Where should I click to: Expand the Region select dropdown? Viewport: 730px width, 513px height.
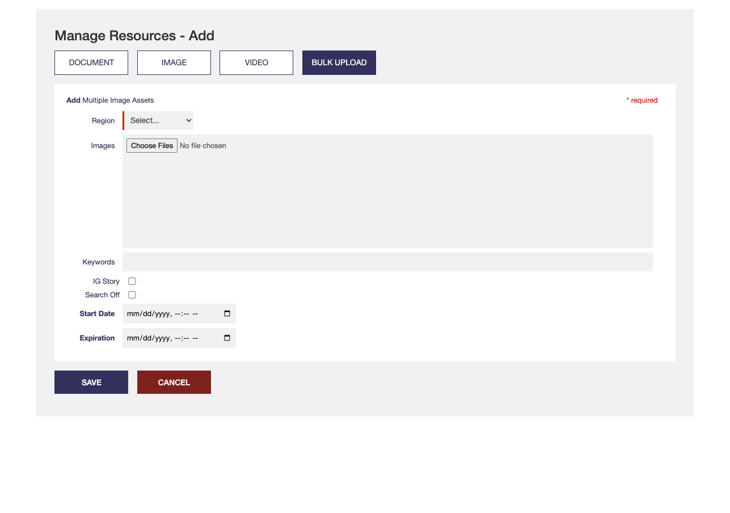159,121
